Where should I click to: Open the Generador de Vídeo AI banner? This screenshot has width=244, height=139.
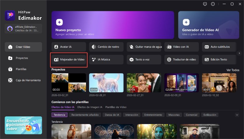pyautogui.click(x=209, y=25)
